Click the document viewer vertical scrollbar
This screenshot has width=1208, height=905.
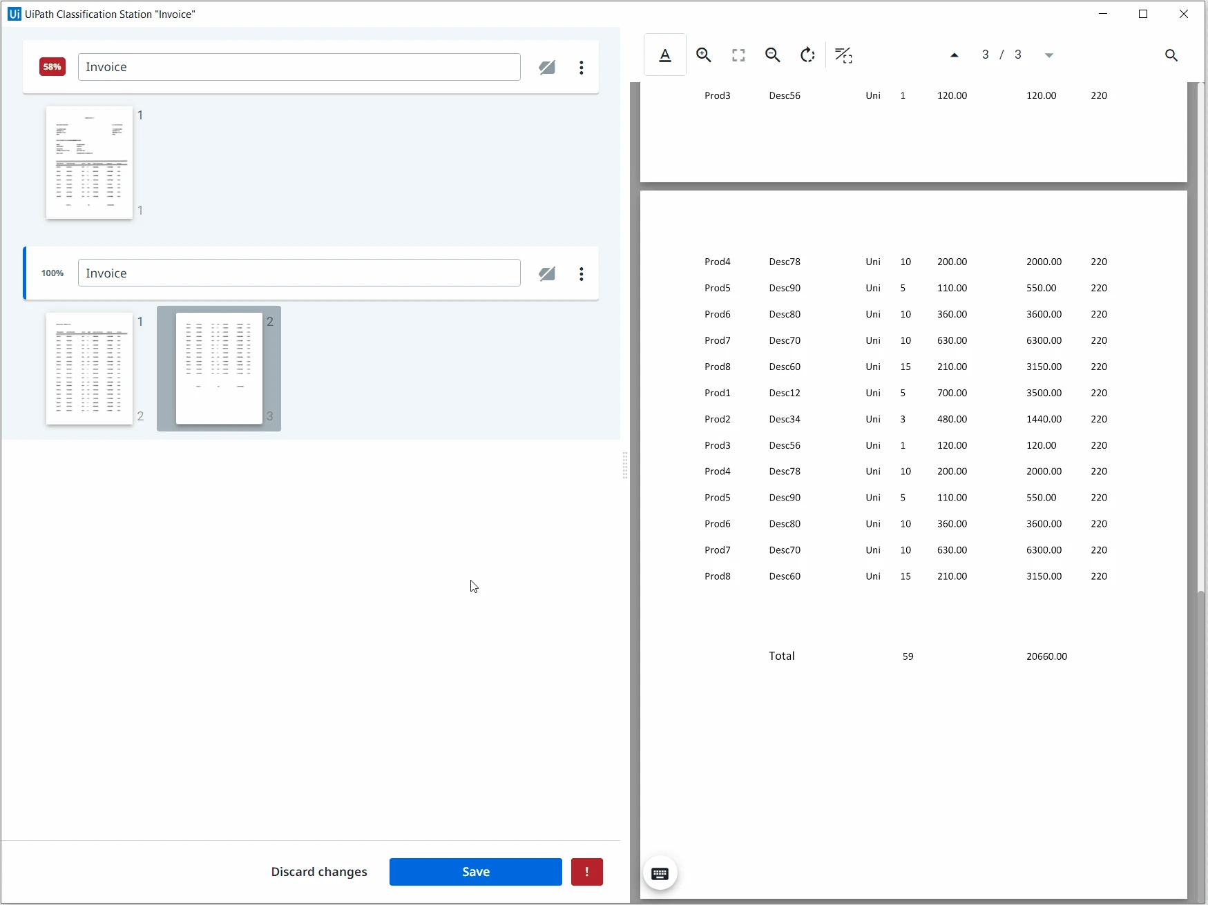click(1201, 746)
